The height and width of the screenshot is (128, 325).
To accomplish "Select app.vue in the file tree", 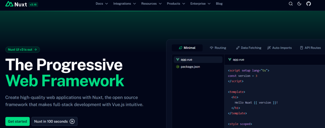I will click(198, 60).
